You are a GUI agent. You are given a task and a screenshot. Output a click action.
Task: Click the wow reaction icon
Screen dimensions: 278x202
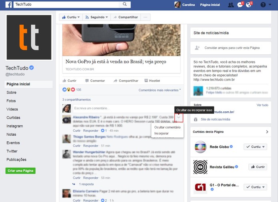click(x=69, y=90)
